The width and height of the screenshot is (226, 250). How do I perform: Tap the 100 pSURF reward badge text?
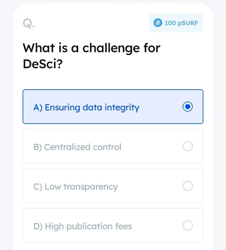(x=181, y=23)
